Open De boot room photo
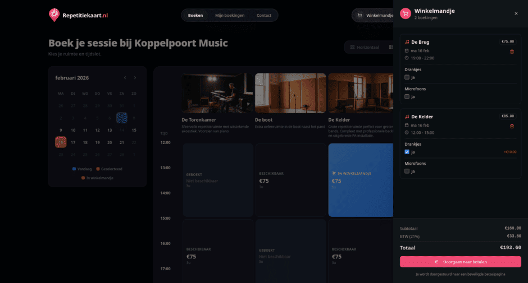 [290, 93]
